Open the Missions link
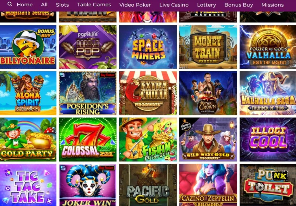The width and height of the screenshot is (296, 206). (272, 5)
